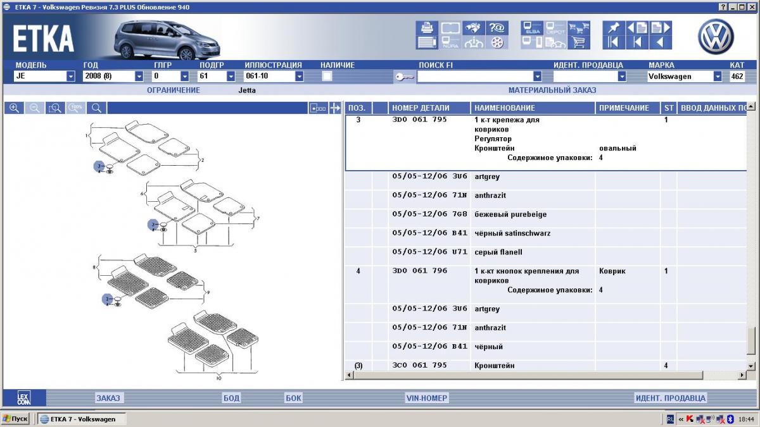This screenshot has height=427, width=760.
Task: Open the multiple shopping carts icon
Action: [578, 28]
